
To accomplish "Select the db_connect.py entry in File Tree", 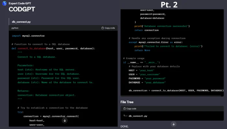I will pos(138,116).
